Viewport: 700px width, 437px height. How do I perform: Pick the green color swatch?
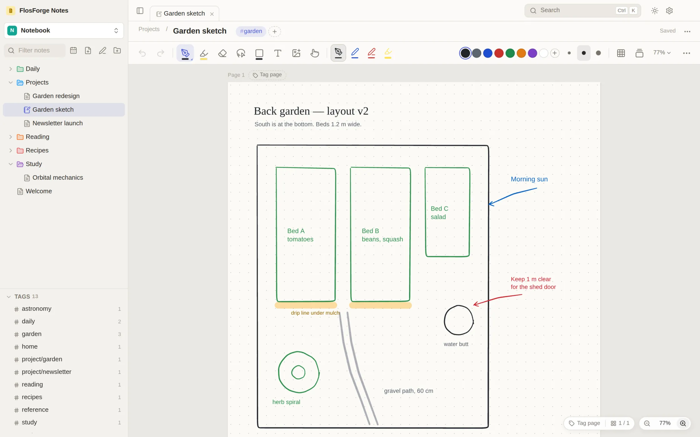pos(510,53)
